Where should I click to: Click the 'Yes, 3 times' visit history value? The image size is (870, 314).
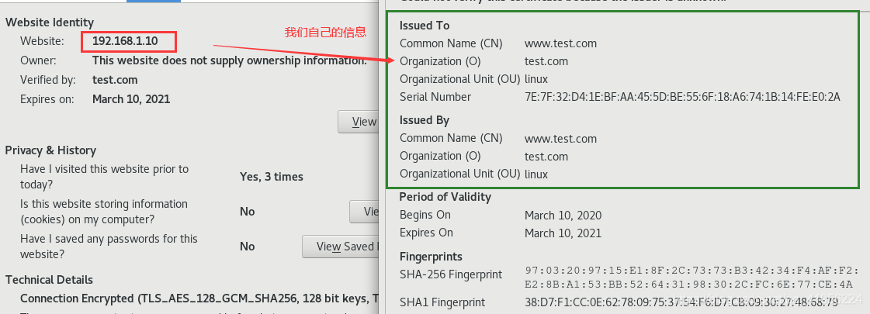tap(272, 177)
